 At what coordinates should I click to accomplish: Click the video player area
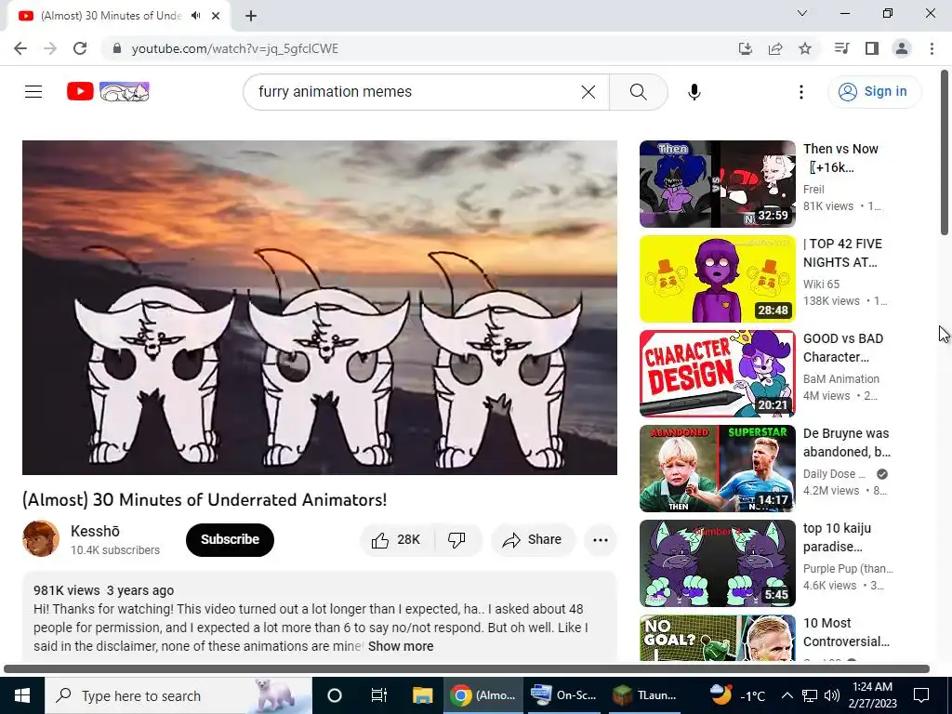pyautogui.click(x=320, y=308)
